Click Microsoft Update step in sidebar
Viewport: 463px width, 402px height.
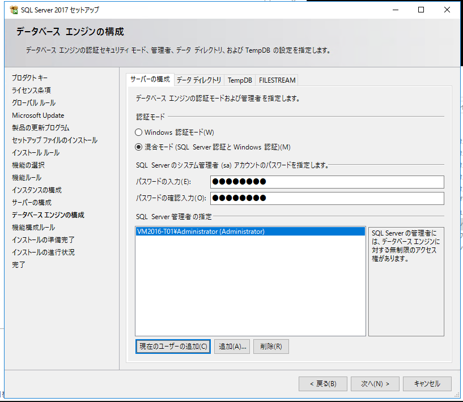pos(38,116)
